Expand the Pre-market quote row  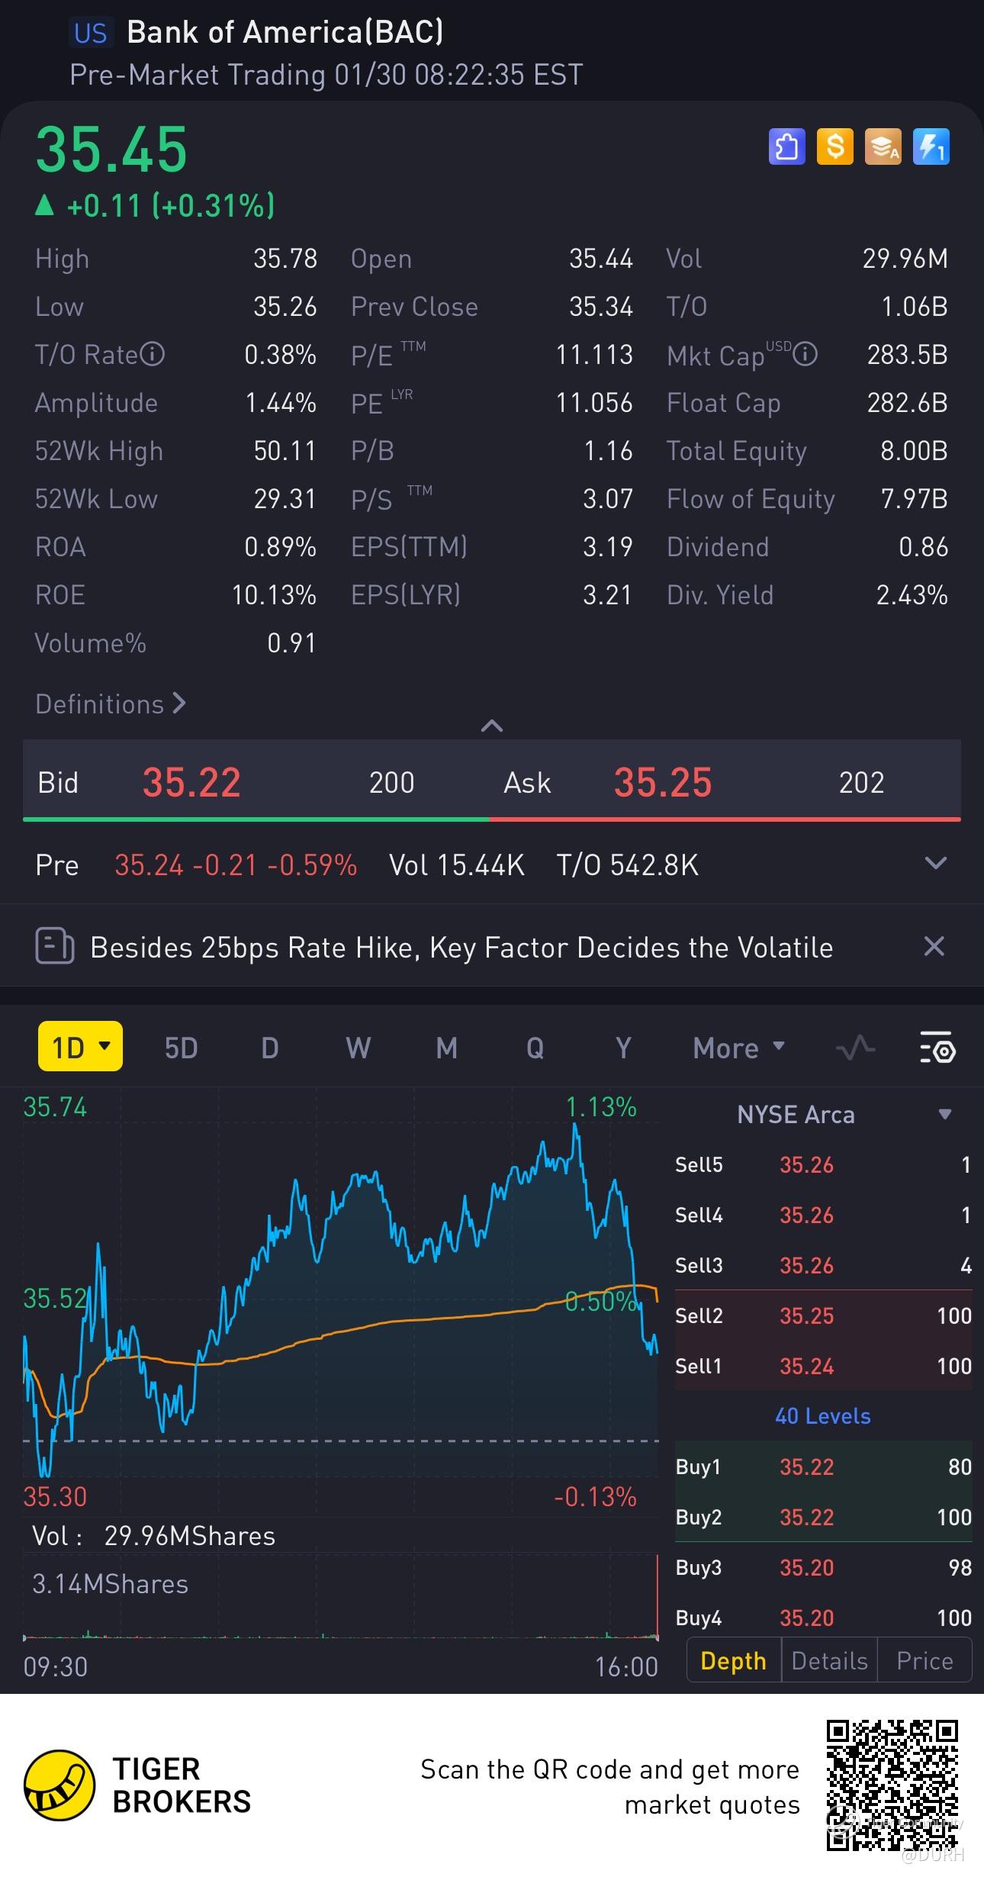point(936,864)
